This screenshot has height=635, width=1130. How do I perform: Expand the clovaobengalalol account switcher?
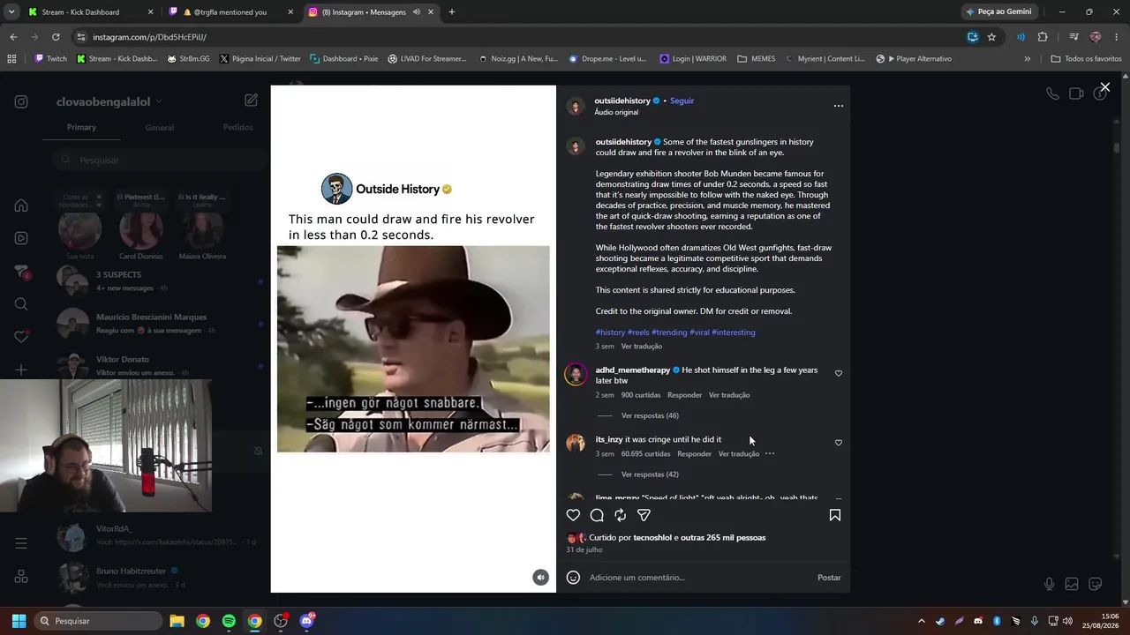coord(109,101)
